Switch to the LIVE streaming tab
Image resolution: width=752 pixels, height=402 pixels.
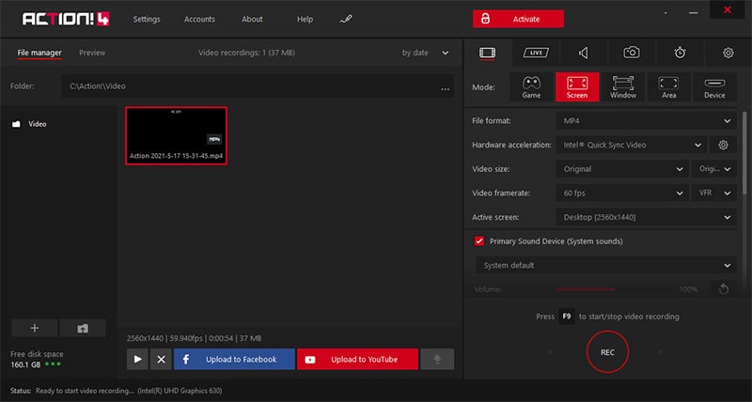(x=536, y=53)
